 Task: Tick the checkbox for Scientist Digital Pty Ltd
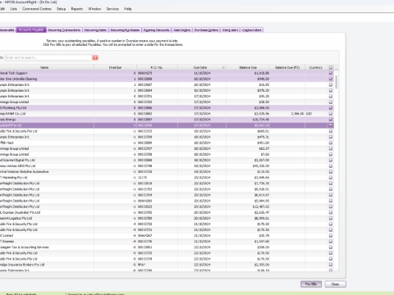click(x=331, y=160)
